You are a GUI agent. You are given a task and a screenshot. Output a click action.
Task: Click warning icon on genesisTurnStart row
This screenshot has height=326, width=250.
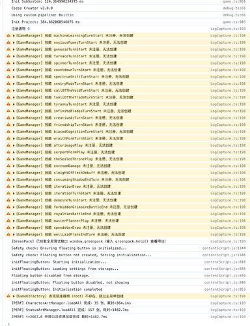(x=8, y=49)
